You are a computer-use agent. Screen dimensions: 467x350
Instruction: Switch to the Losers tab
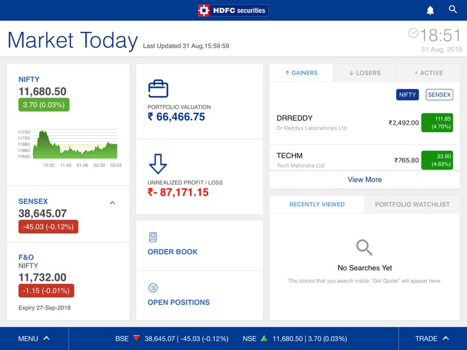click(365, 73)
